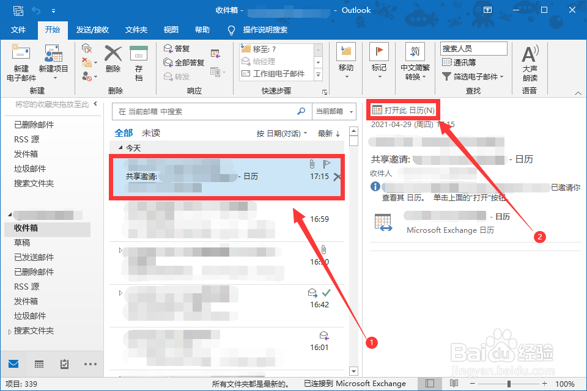Open the Filter Email dropdown
Screen dimensions: 587x391
[x=473, y=77]
